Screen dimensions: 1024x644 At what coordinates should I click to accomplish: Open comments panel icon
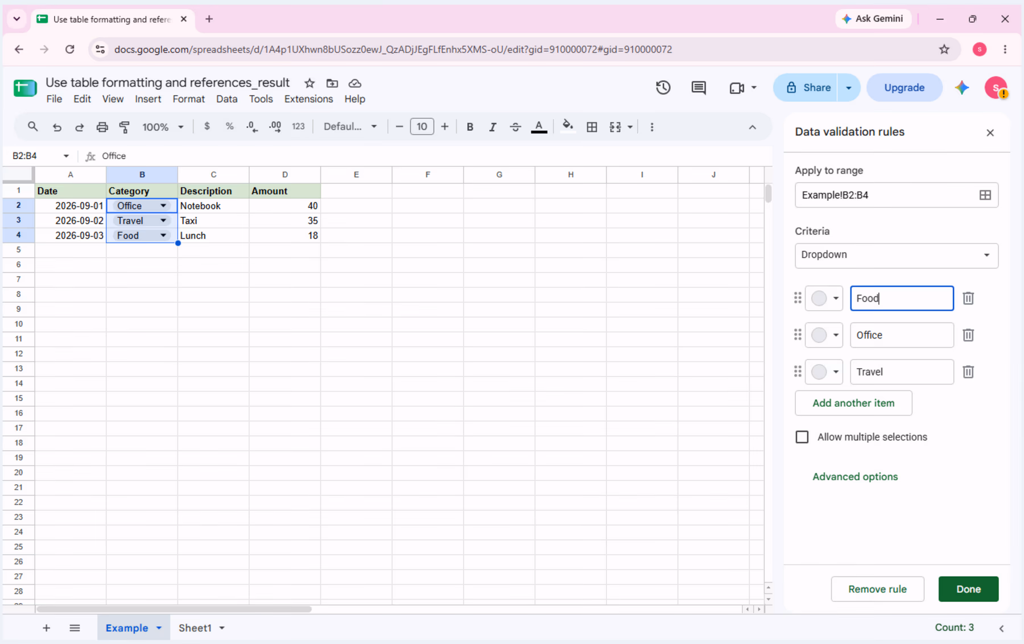click(699, 88)
